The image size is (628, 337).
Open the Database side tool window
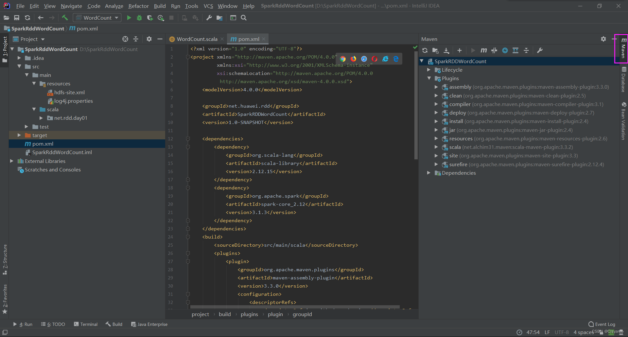[x=624, y=80]
